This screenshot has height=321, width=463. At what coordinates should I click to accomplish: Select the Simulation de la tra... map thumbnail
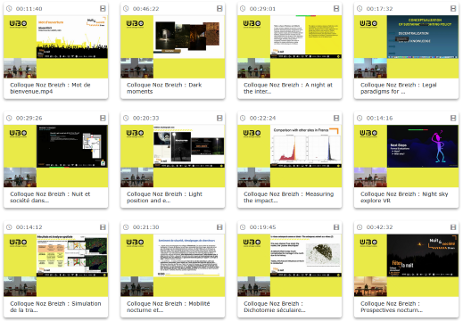56,265
